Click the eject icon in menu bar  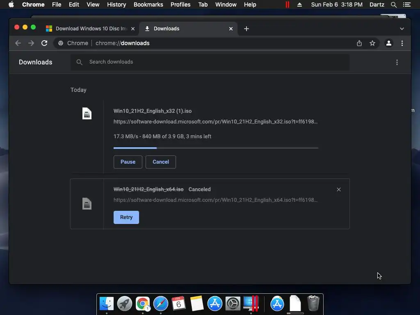[x=299, y=5]
